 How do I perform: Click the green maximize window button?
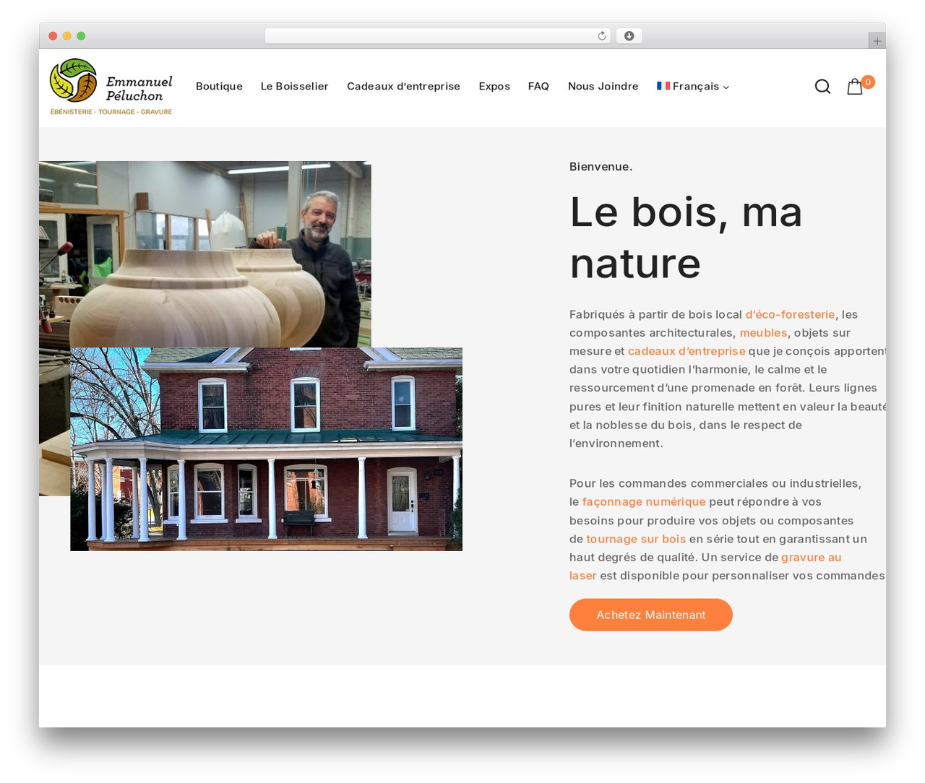coord(81,36)
